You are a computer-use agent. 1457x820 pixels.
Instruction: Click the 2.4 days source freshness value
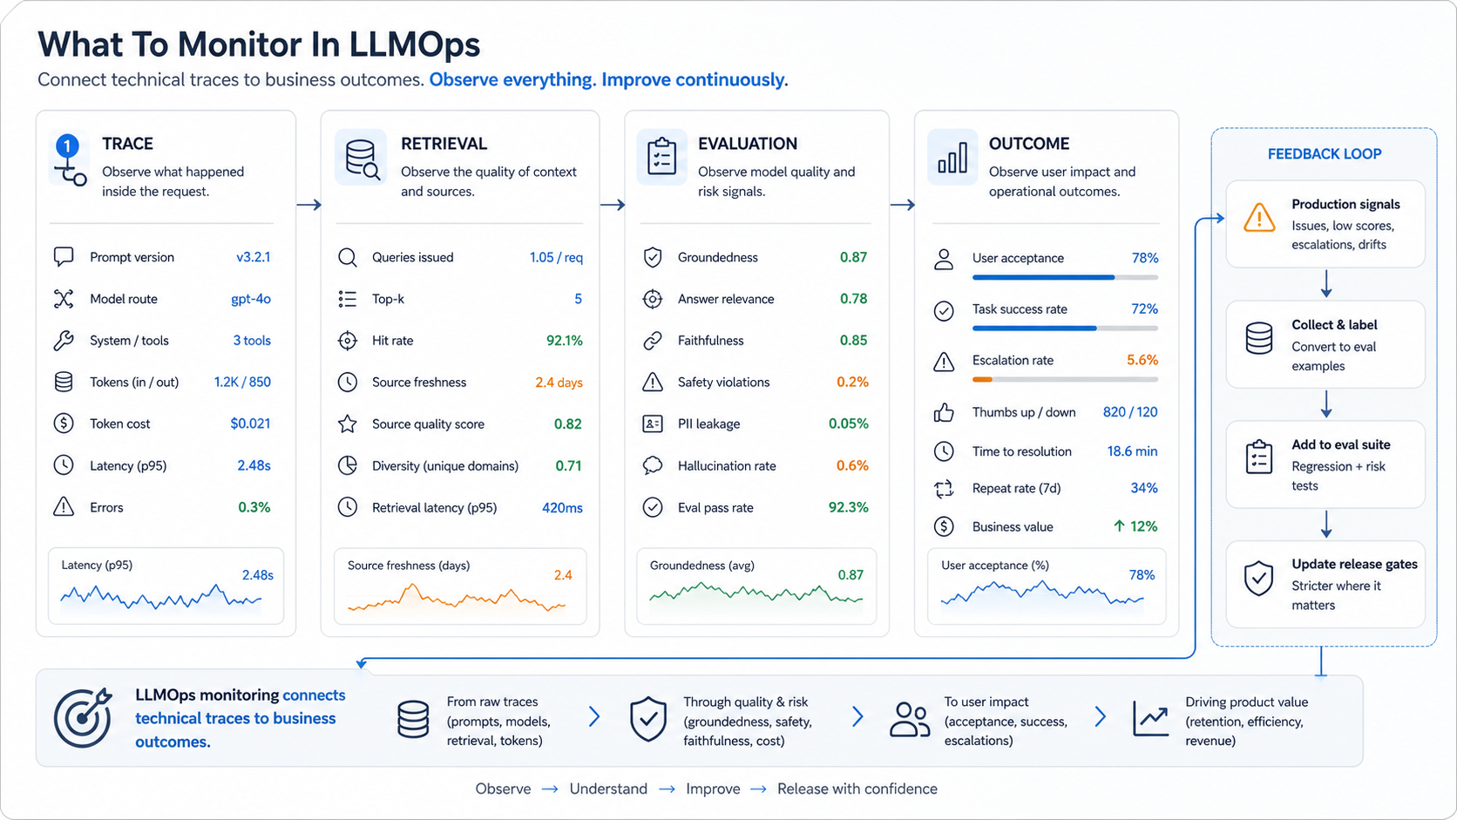click(559, 383)
